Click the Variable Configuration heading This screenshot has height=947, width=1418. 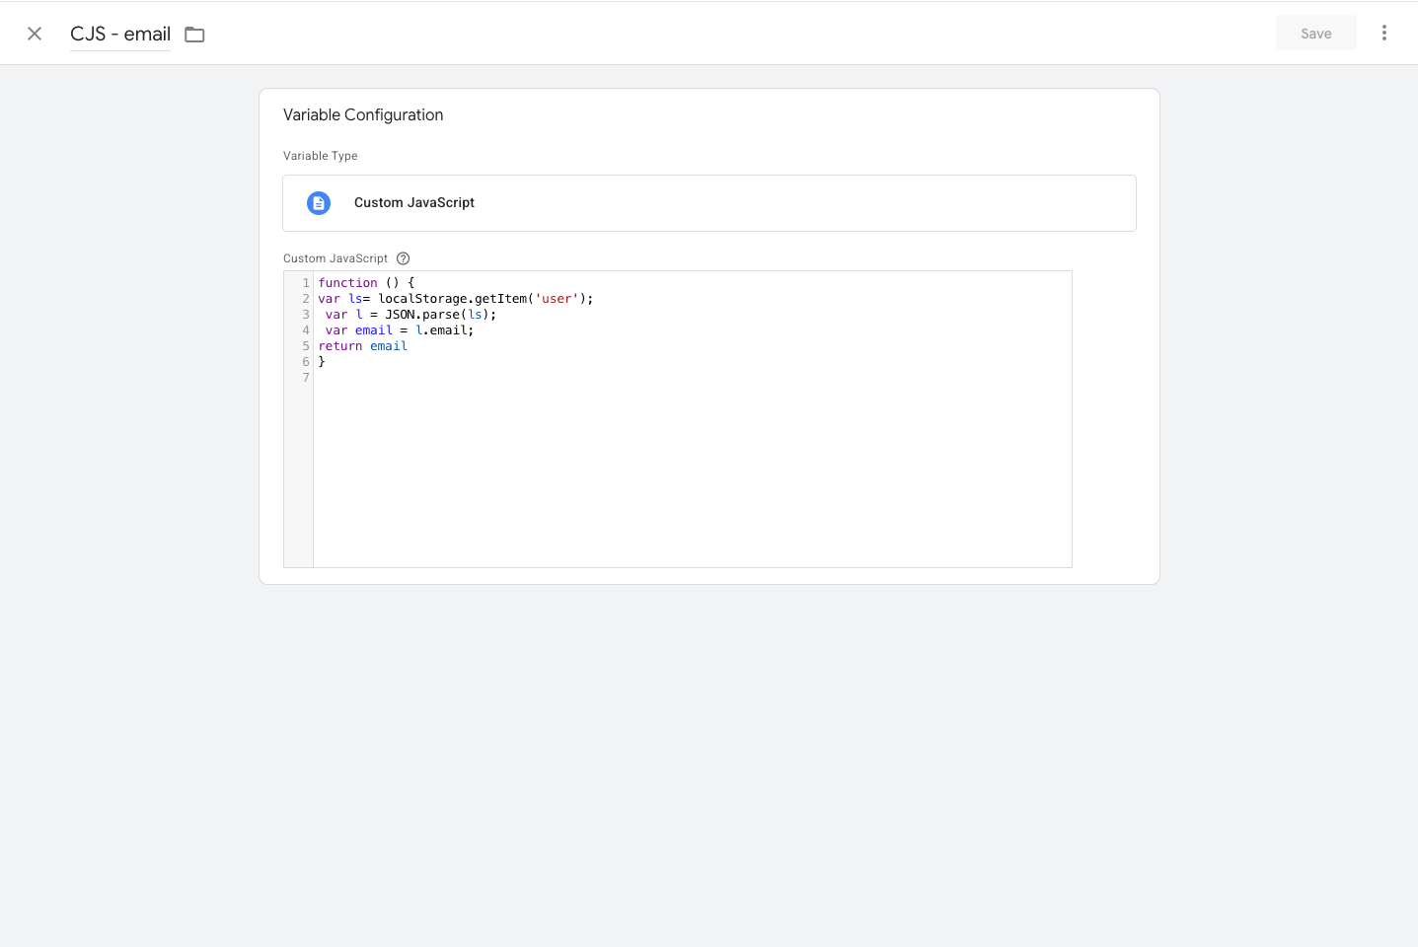363,114
